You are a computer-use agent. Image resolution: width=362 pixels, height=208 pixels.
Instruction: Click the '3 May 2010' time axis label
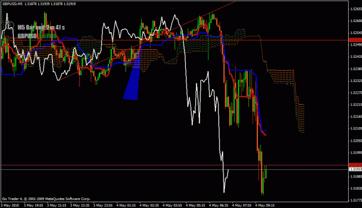tap(10, 205)
